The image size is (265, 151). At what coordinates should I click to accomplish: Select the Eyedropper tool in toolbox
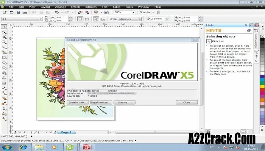point(4,104)
